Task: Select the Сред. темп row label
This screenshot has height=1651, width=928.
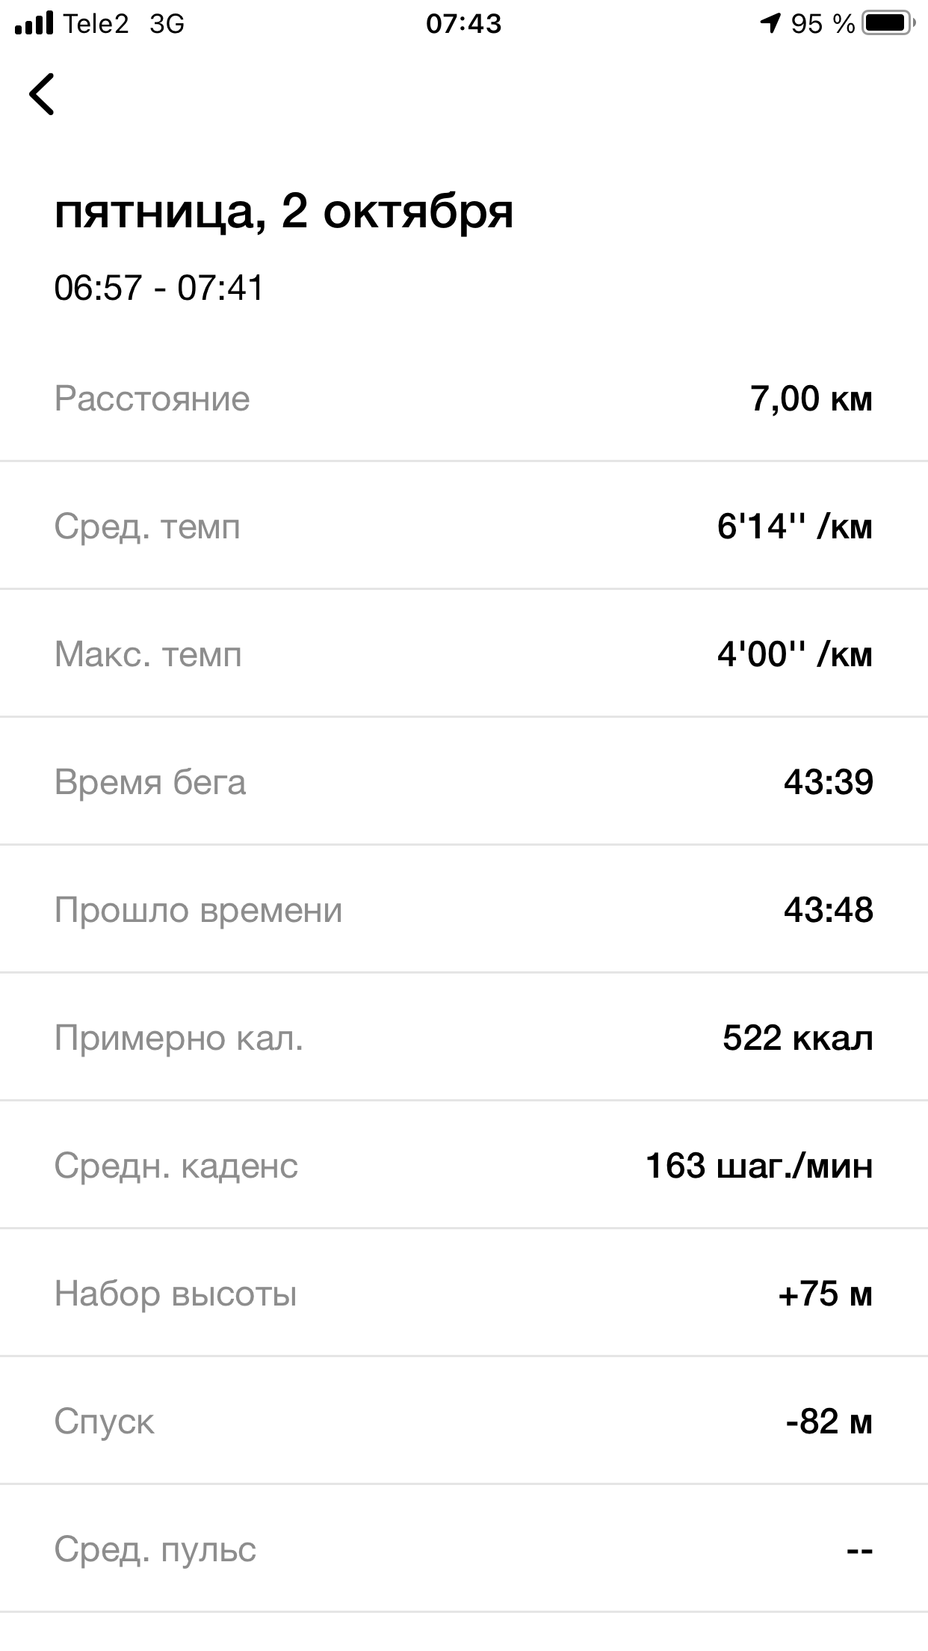Action: [x=147, y=527]
